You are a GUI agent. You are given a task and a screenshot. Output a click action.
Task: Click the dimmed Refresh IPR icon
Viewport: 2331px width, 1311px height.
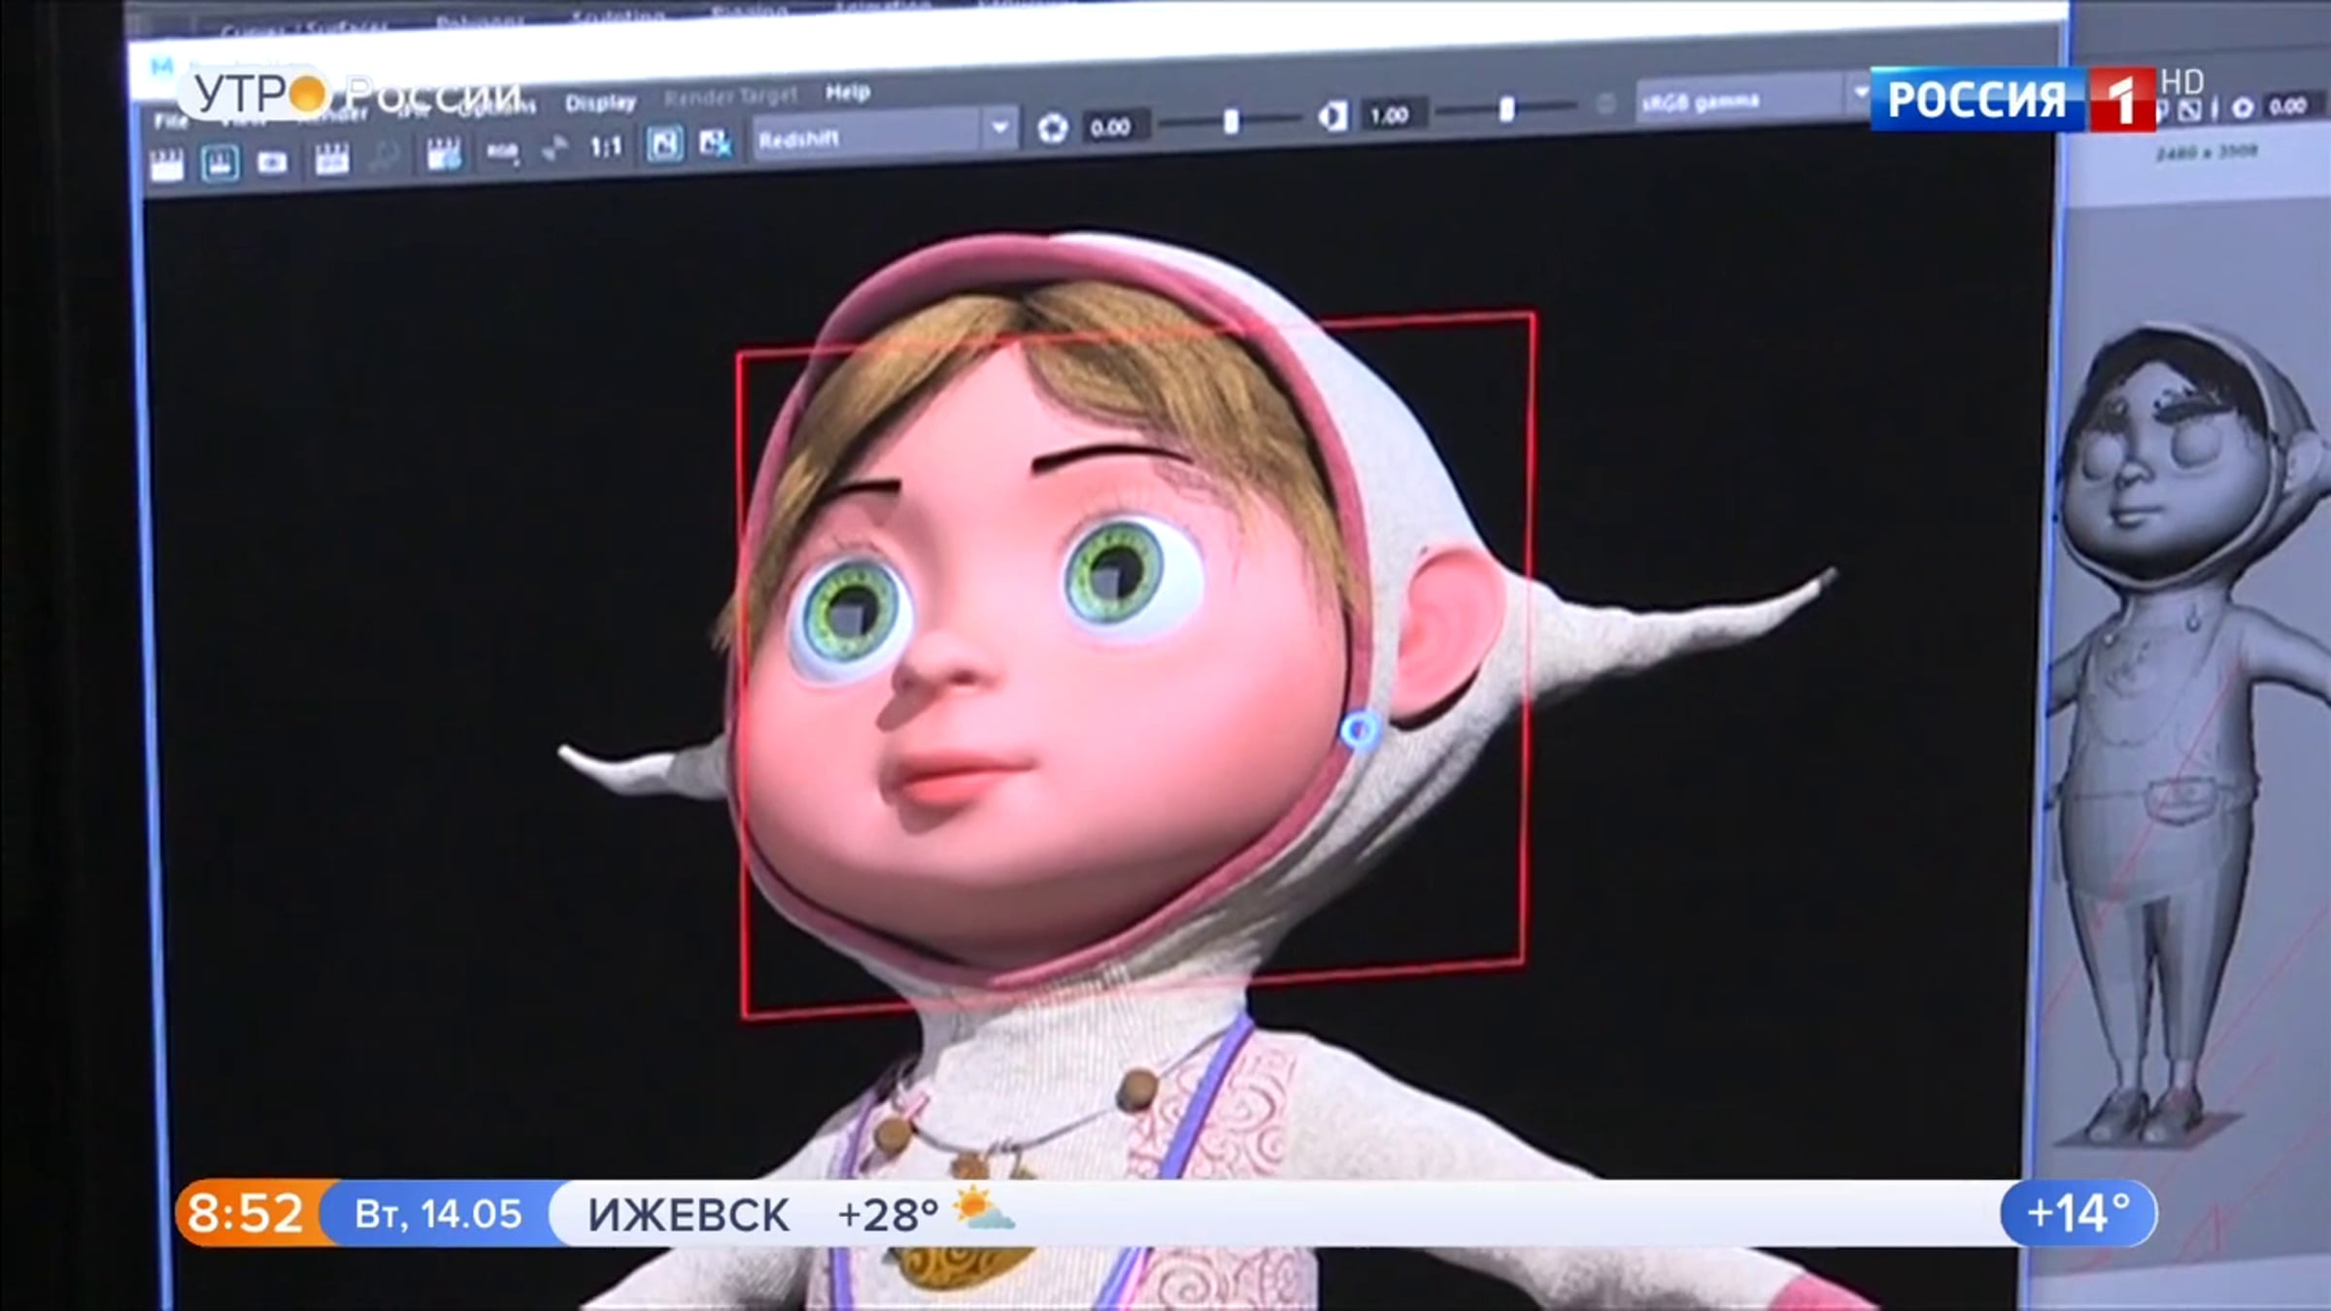(x=386, y=155)
